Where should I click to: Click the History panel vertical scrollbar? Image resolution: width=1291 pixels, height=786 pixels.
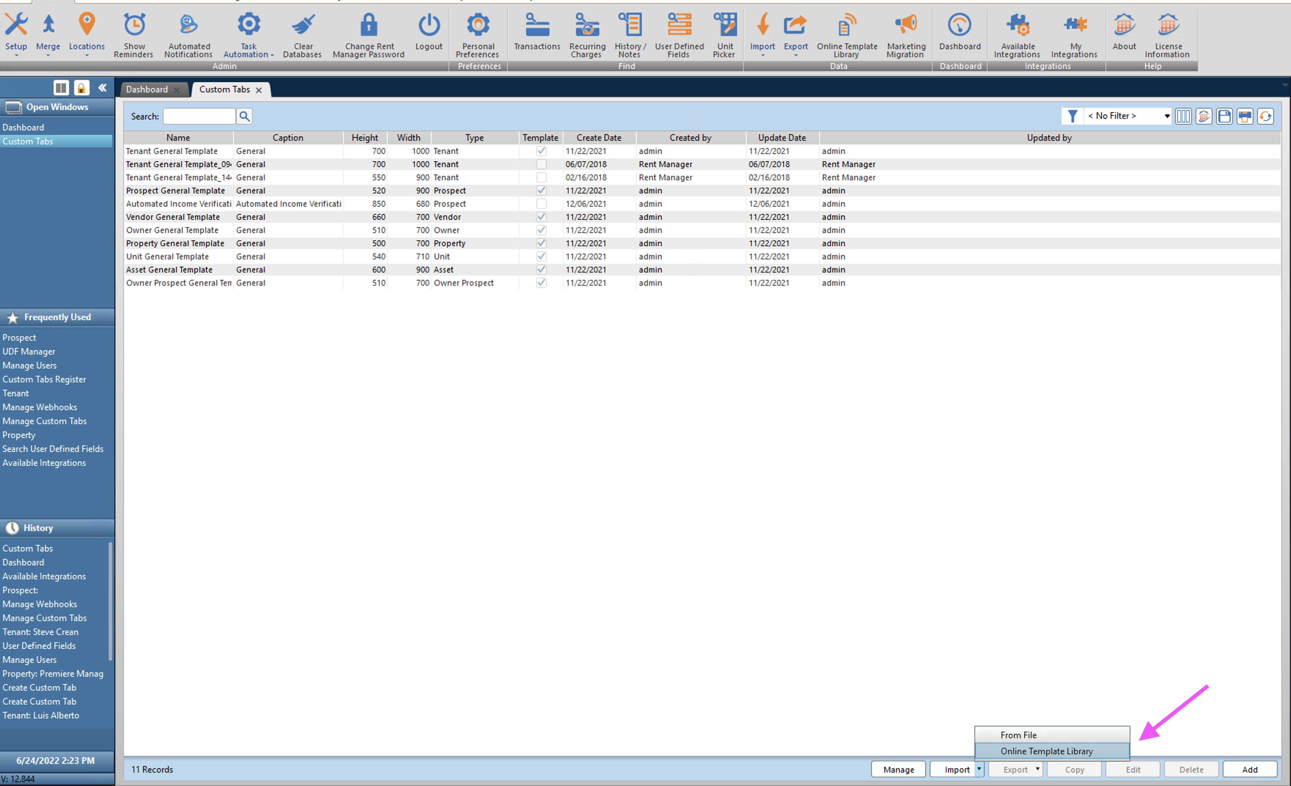(x=111, y=601)
